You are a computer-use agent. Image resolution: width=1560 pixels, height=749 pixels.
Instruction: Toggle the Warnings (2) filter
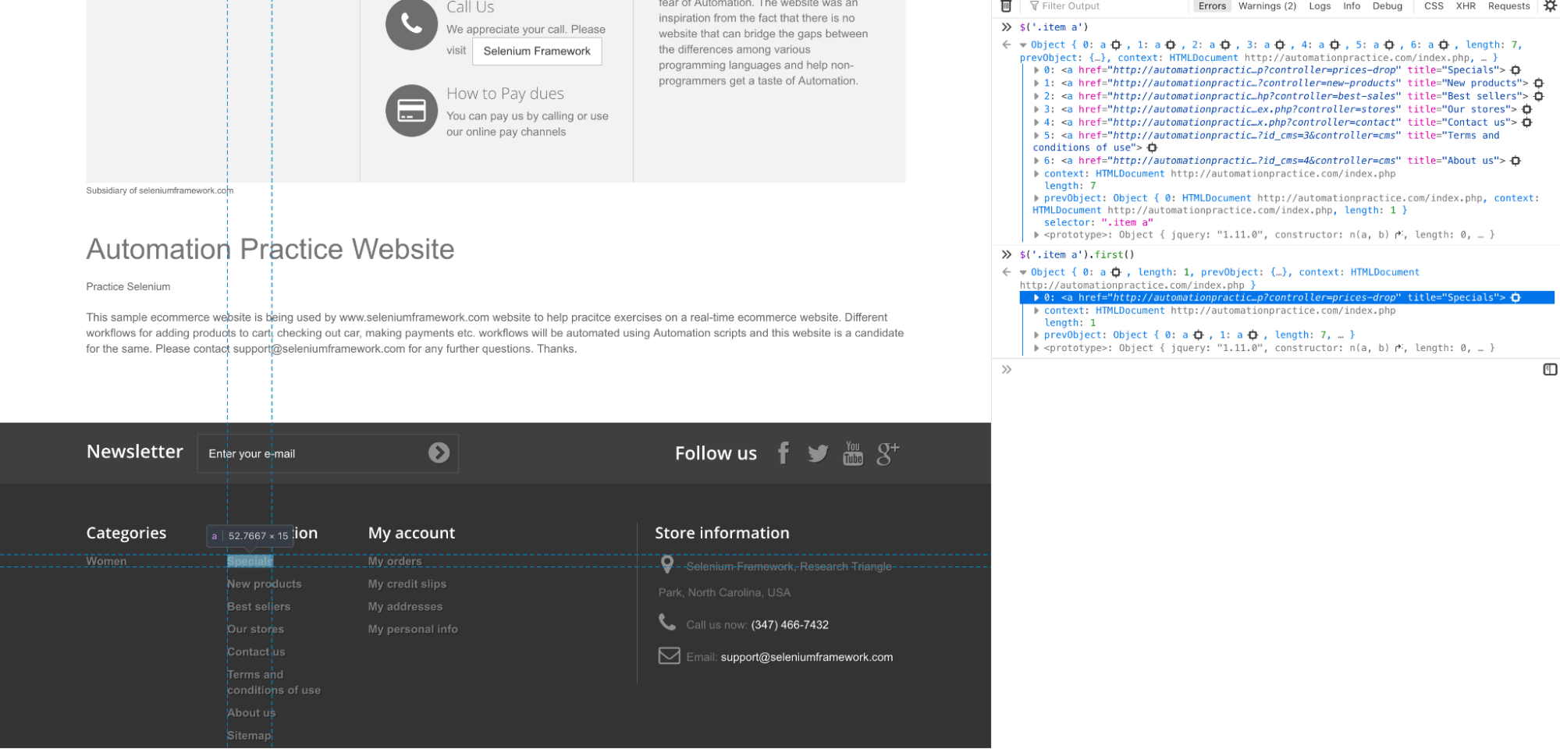point(1267,6)
